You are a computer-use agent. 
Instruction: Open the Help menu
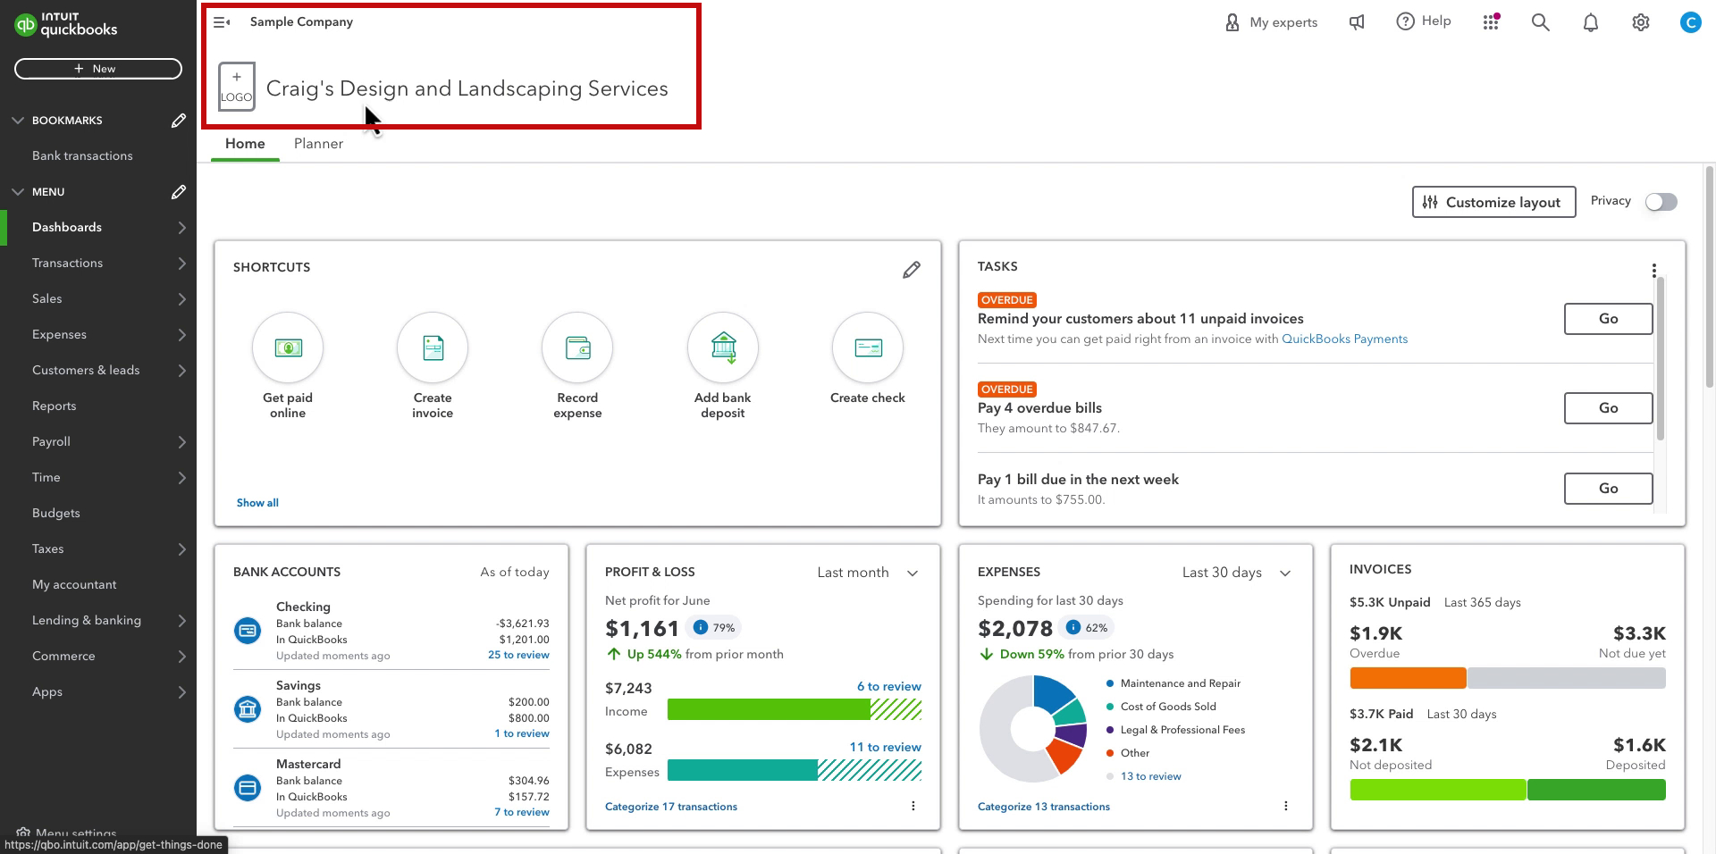tap(1424, 21)
